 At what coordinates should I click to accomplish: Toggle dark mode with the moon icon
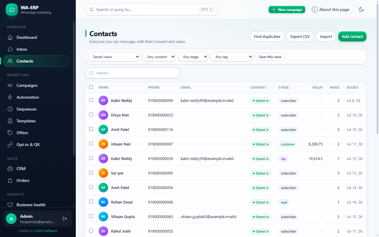click(361, 9)
